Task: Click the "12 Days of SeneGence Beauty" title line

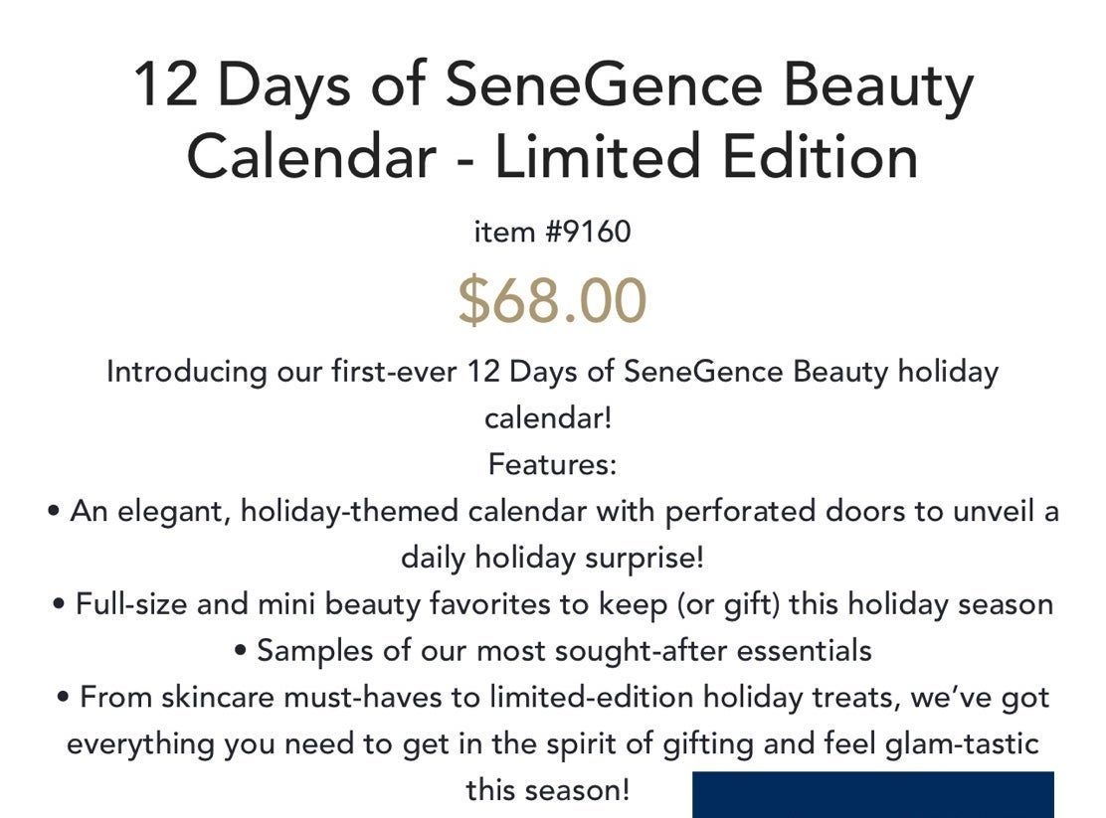Action: point(554,86)
